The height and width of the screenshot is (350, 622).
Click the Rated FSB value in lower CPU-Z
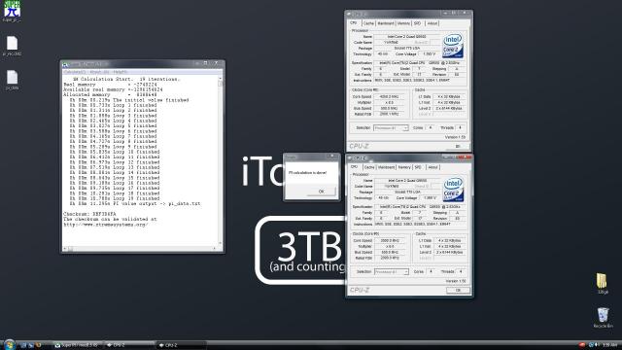390,258
